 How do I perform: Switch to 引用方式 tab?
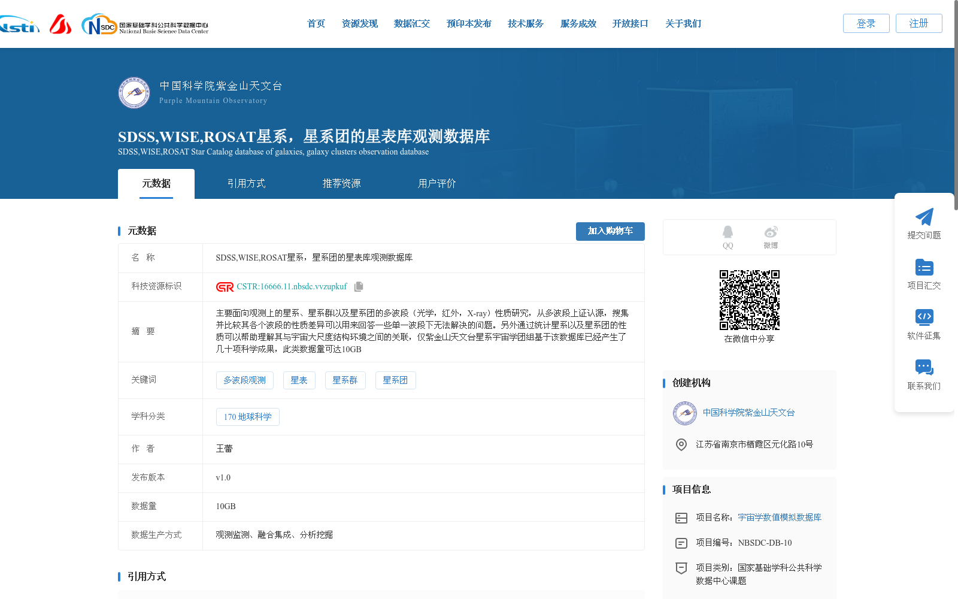click(246, 184)
